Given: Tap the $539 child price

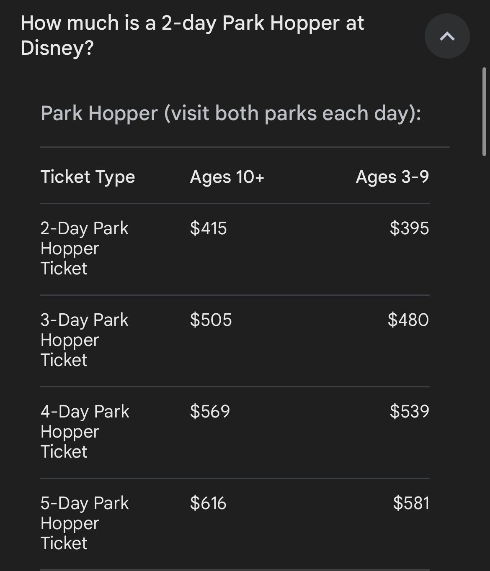Looking at the screenshot, I should coord(409,411).
